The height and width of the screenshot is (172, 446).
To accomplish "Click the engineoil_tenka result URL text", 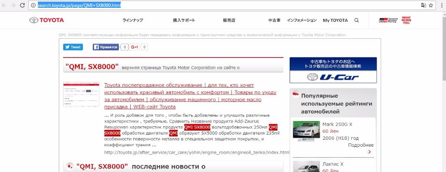I will click(197, 152).
